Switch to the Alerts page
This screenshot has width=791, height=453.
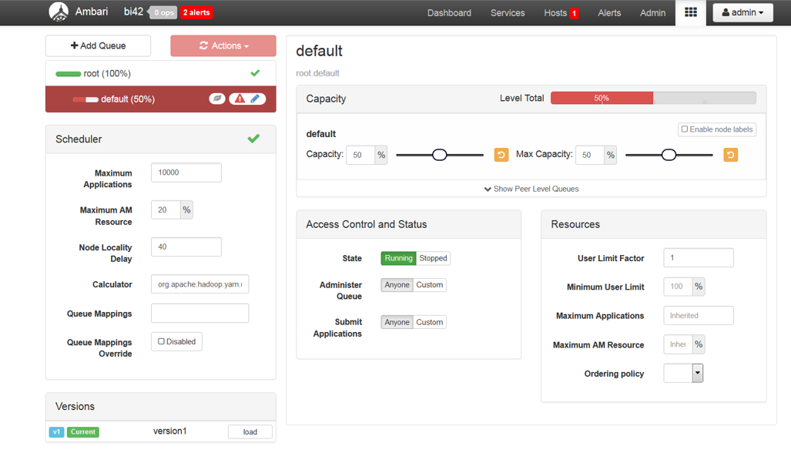pyautogui.click(x=608, y=12)
